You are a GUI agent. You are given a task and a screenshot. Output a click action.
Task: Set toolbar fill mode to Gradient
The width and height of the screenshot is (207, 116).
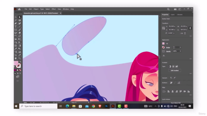point(17,70)
